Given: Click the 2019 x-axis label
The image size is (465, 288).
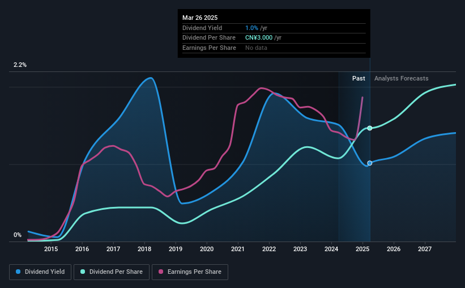Looking at the screenshot, I should [176, 249].
